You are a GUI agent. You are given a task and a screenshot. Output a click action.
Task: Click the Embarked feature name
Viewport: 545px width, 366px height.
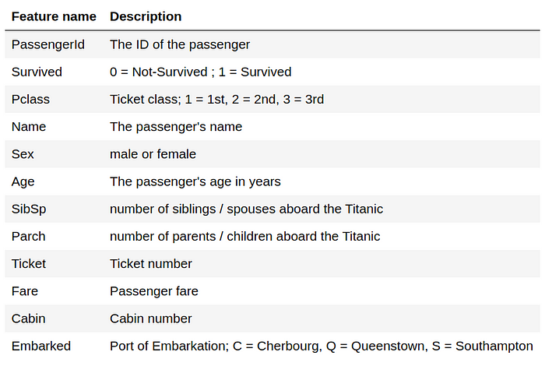[x=41, y=346]
